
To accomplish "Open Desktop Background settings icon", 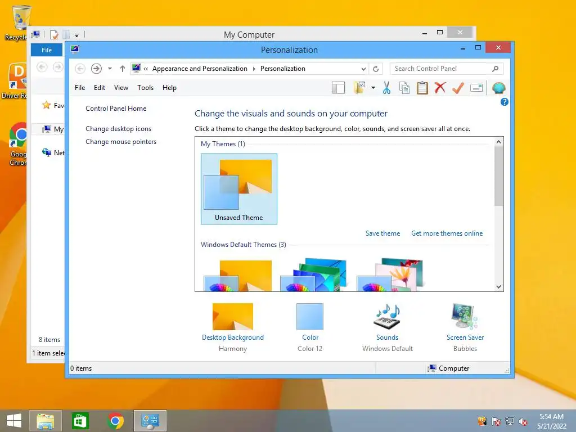I will tap(232, 316).
